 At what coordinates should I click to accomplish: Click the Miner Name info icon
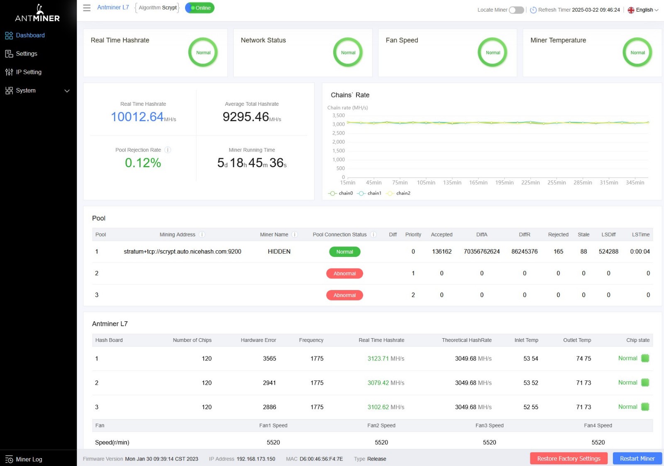click(295, 234)
